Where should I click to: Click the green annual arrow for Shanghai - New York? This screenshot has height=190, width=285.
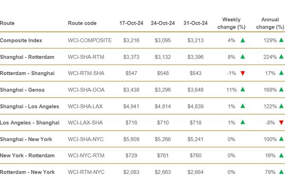(x=281, y=139)
